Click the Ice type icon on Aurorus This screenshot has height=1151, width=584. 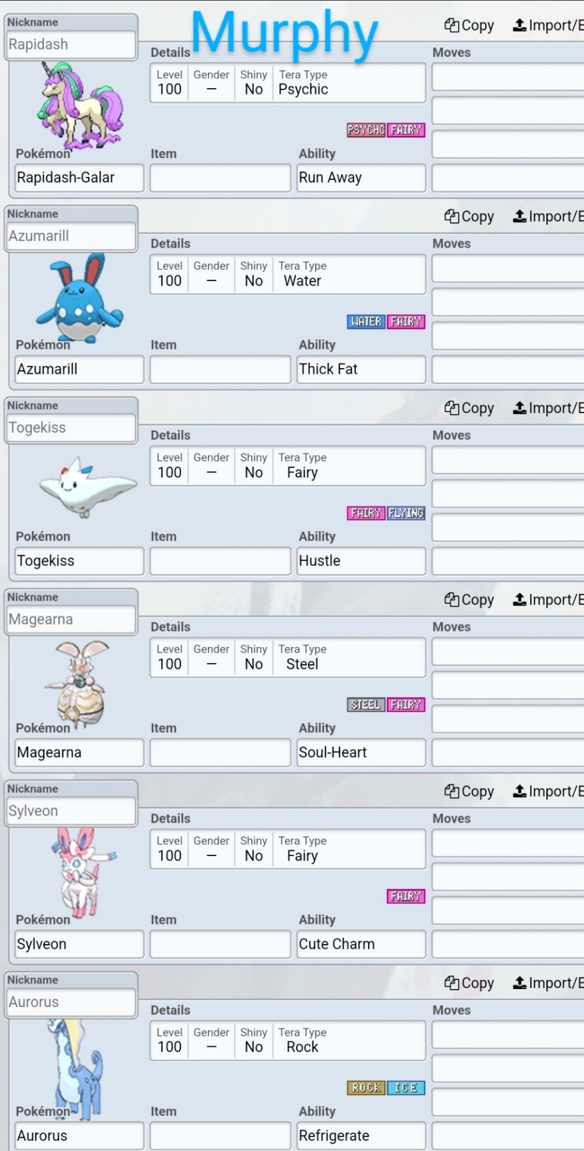click(406, 1088)
